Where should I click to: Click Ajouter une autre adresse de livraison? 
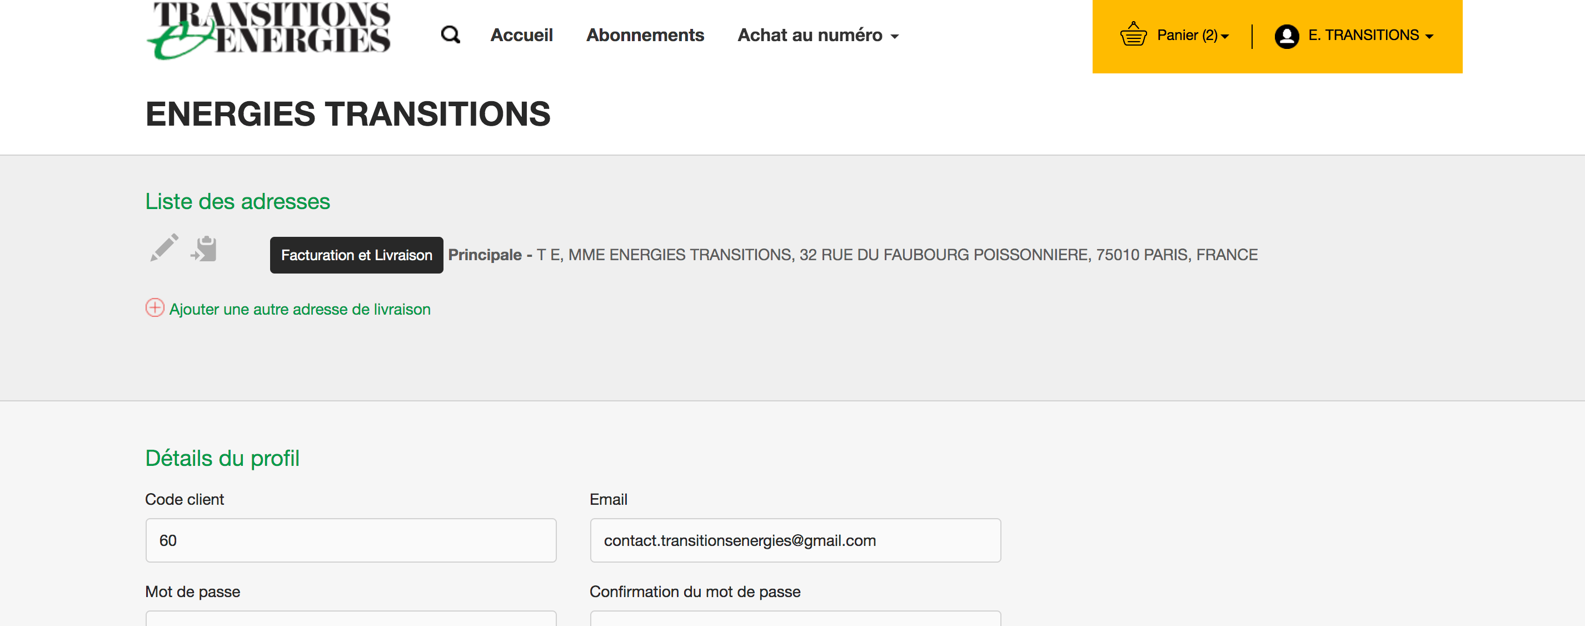[x=300, y=309]
